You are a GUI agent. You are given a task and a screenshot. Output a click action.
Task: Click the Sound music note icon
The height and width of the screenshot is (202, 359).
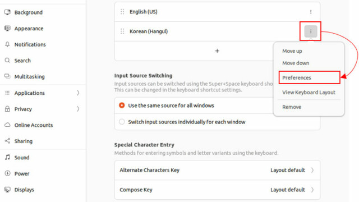point(7,157)
